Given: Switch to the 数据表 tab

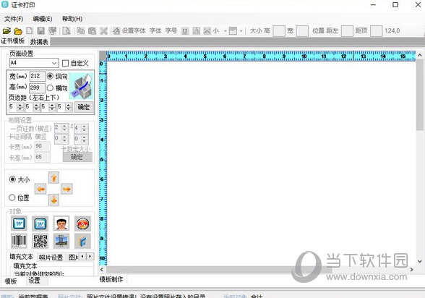Looking at the screenshot, I should click(39, 41).
